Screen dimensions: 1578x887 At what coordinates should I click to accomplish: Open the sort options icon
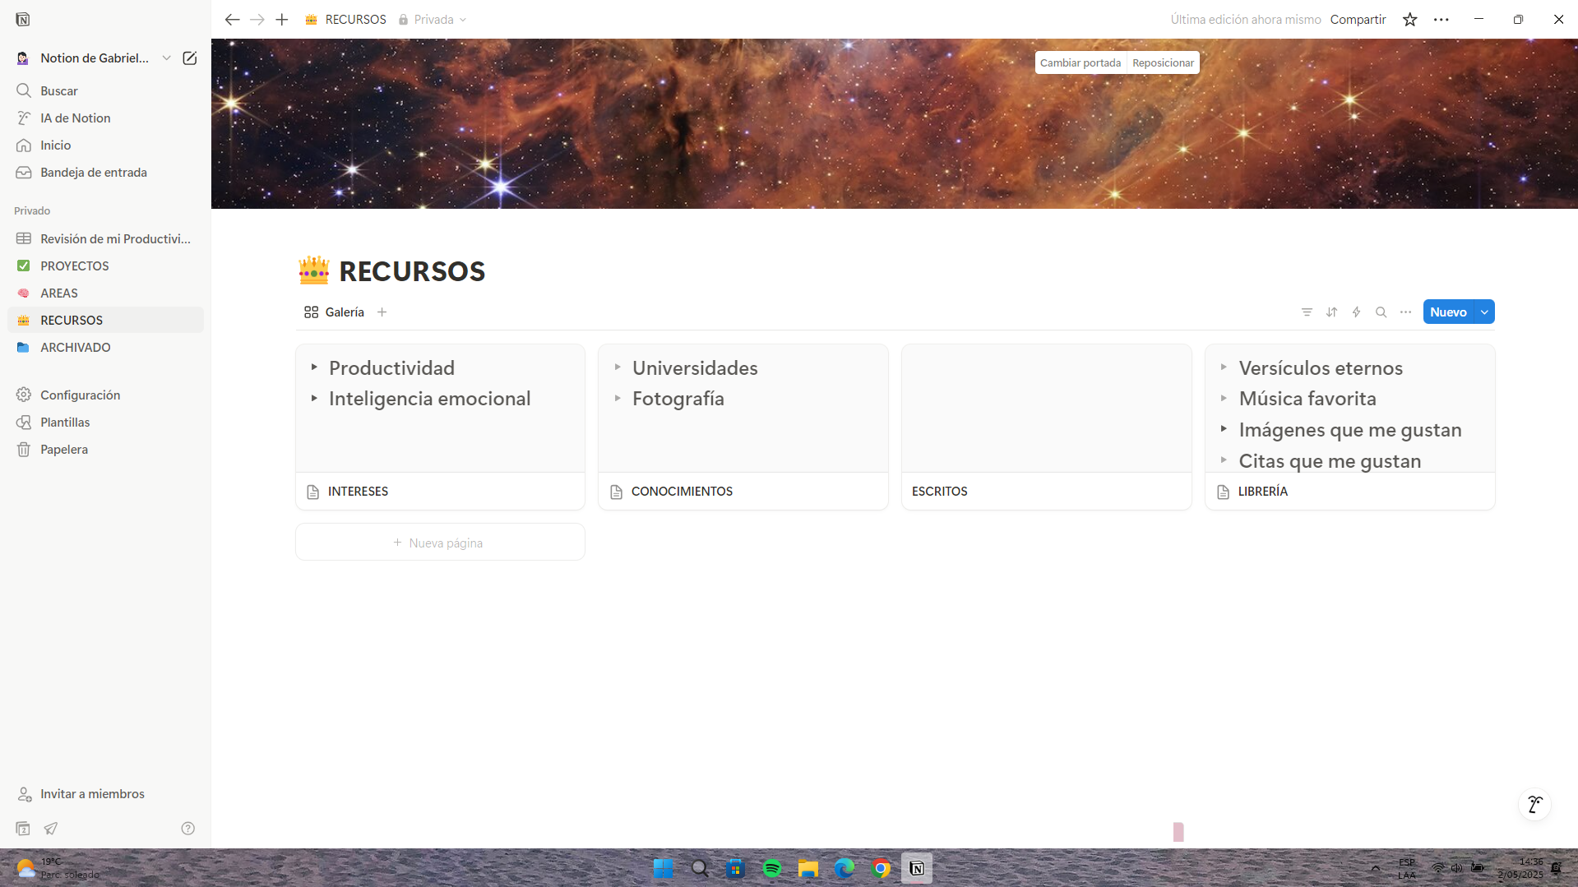[1331, 312]
